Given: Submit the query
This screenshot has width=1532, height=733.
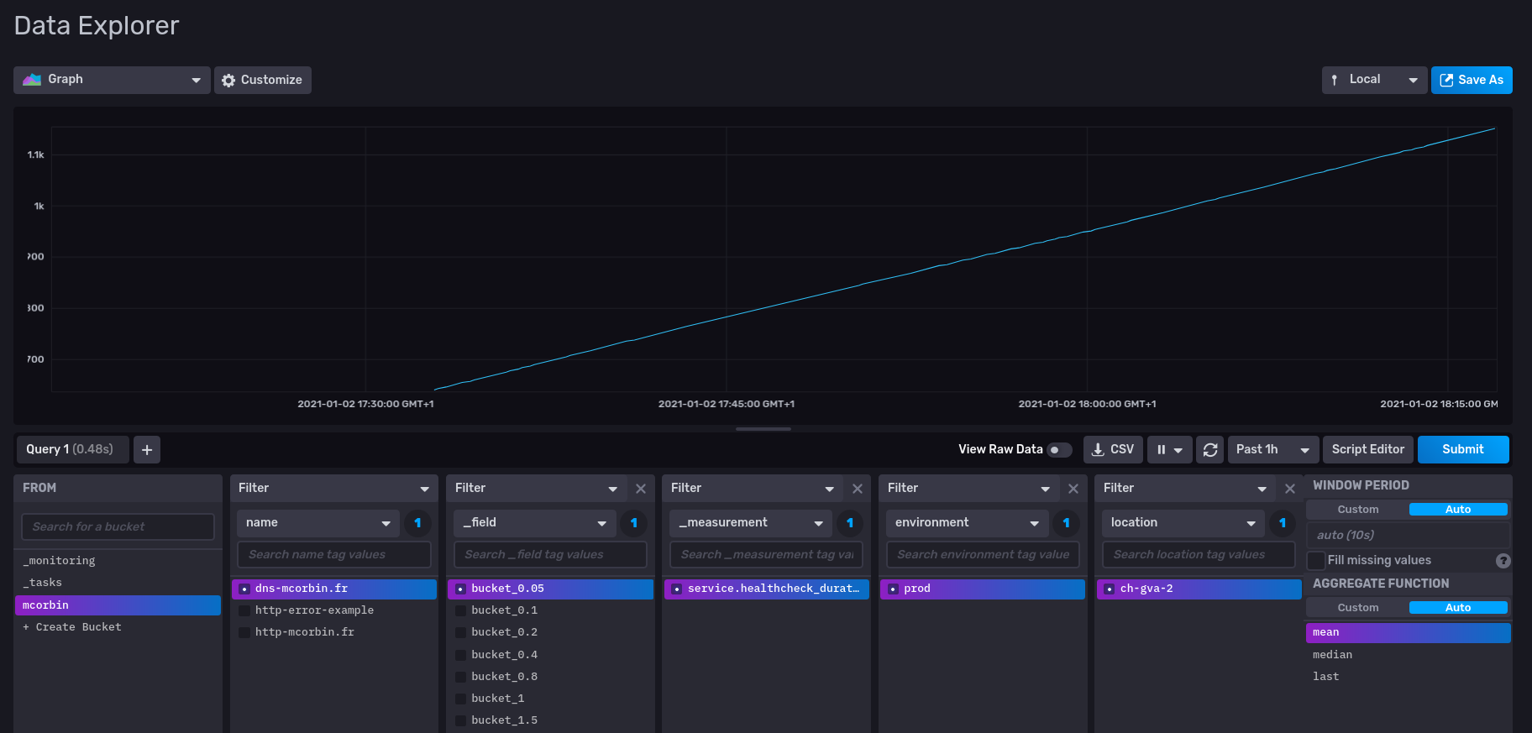Looking at the screenshot, I should 1463,450.
